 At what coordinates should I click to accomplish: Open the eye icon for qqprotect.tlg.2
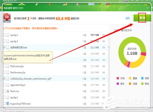[104, 85]
